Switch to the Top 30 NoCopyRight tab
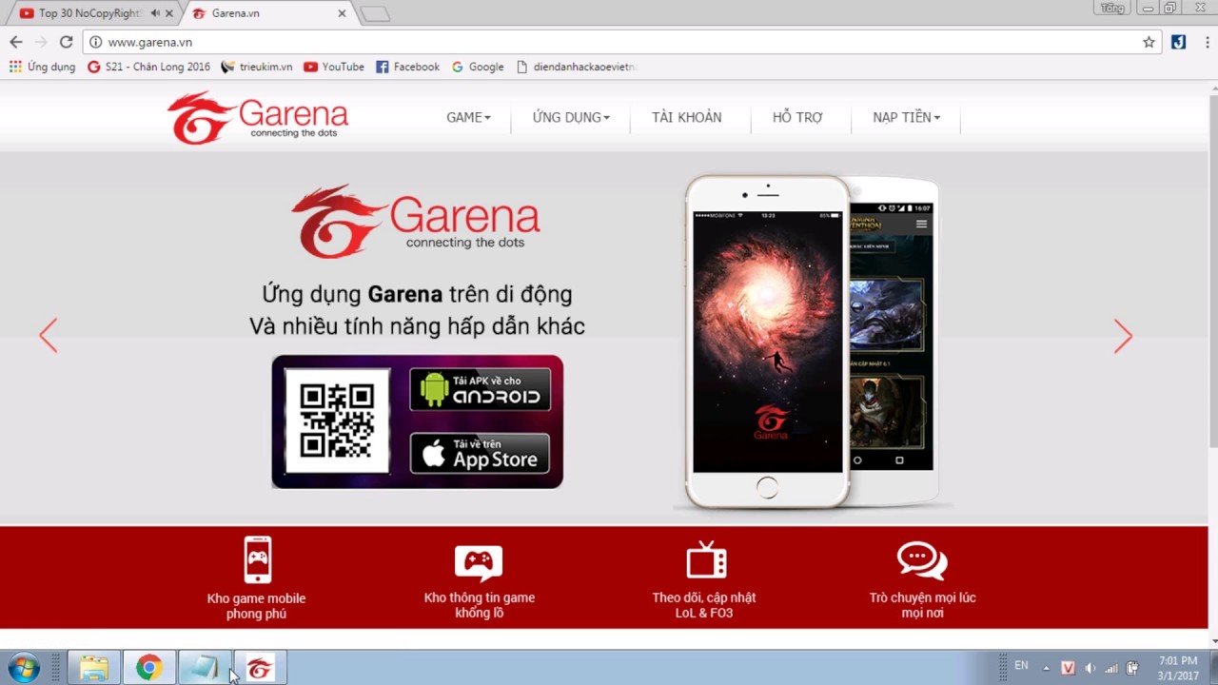 [x=91, y=13]
